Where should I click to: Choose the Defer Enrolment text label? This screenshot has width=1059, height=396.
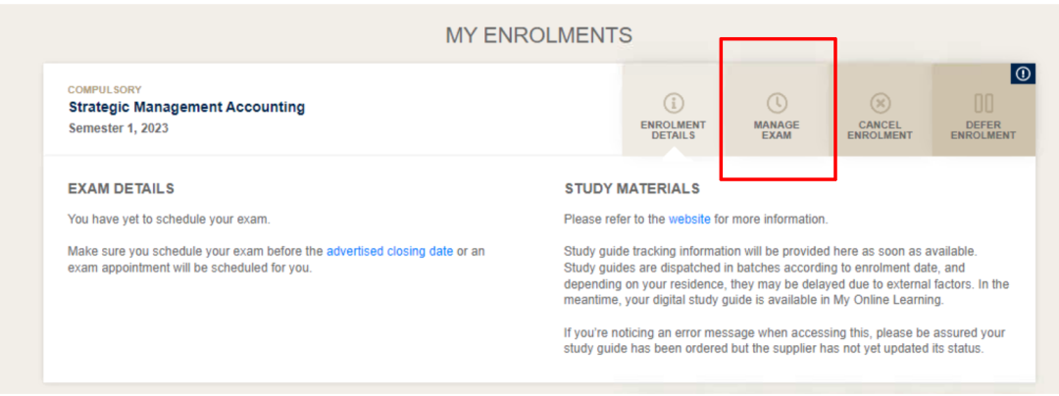[983, 129]
